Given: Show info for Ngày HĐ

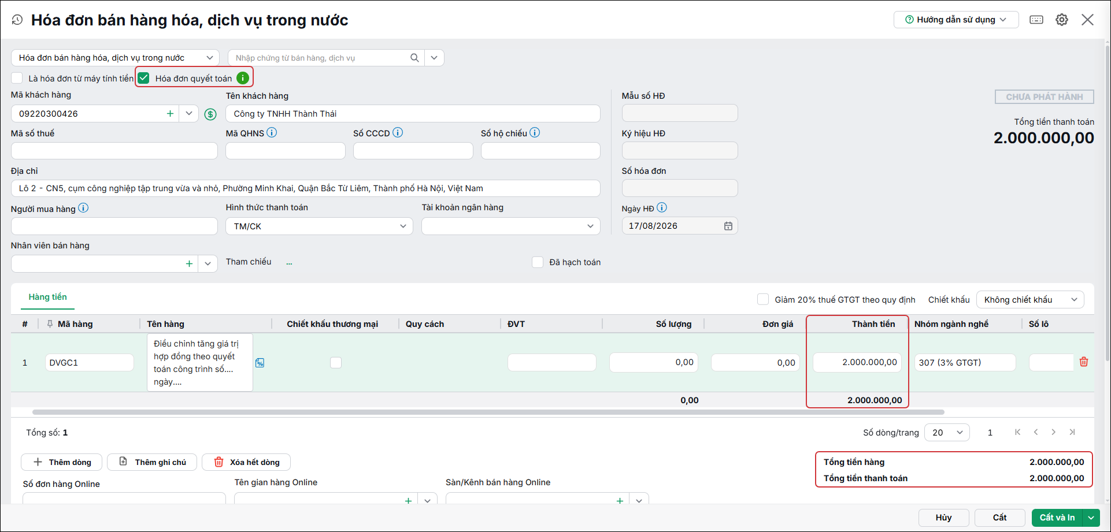Looking at the screenshot, I should [662, 208].
